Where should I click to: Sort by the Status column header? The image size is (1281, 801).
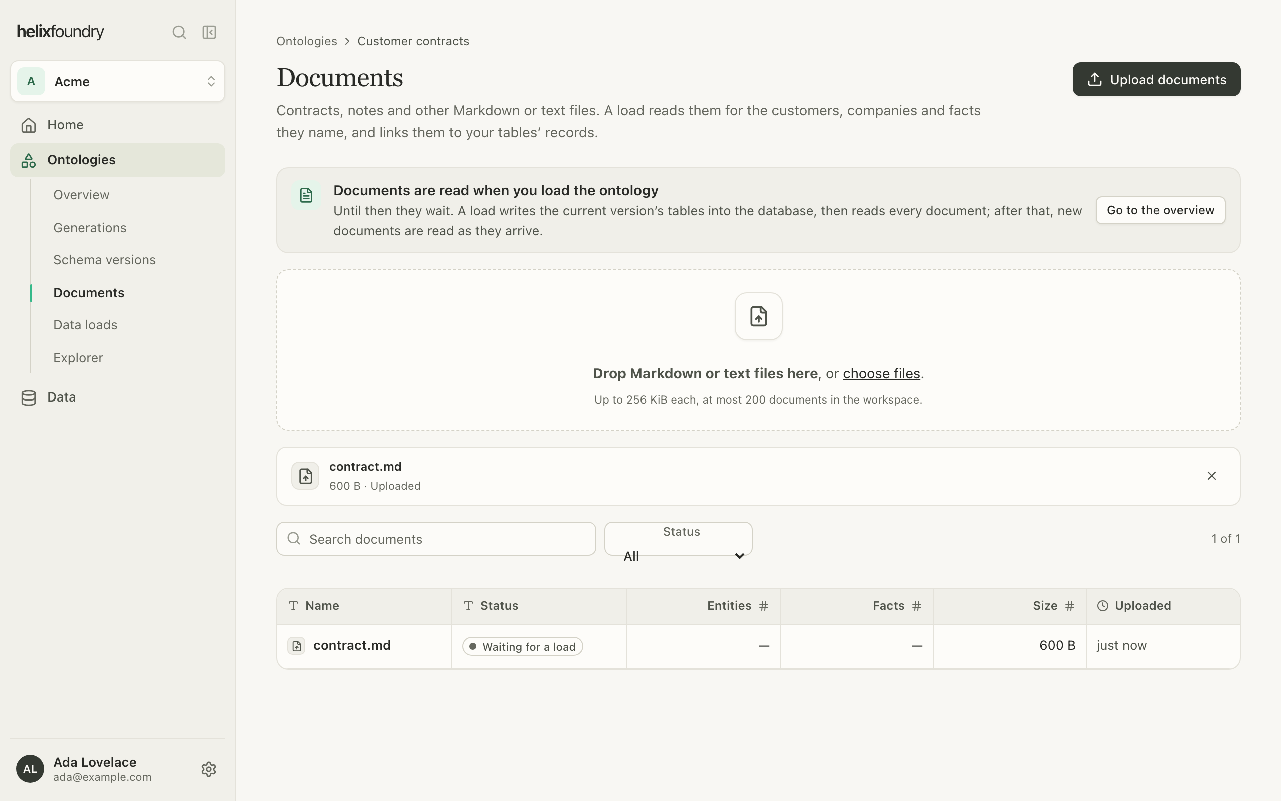point(539,606)
